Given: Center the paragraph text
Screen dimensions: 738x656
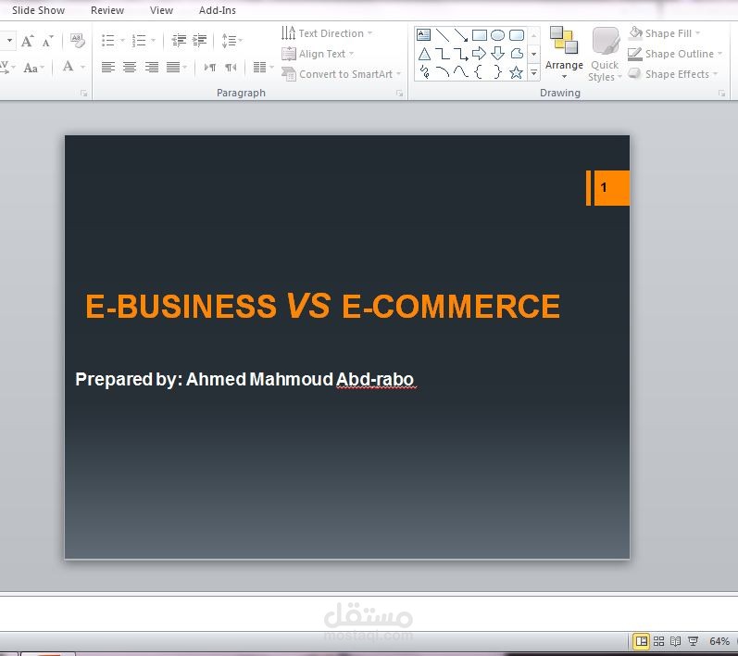Looking at the screenshot, I should point(130,68).
